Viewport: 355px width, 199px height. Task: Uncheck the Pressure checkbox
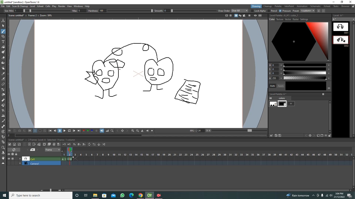pos(280,11)
